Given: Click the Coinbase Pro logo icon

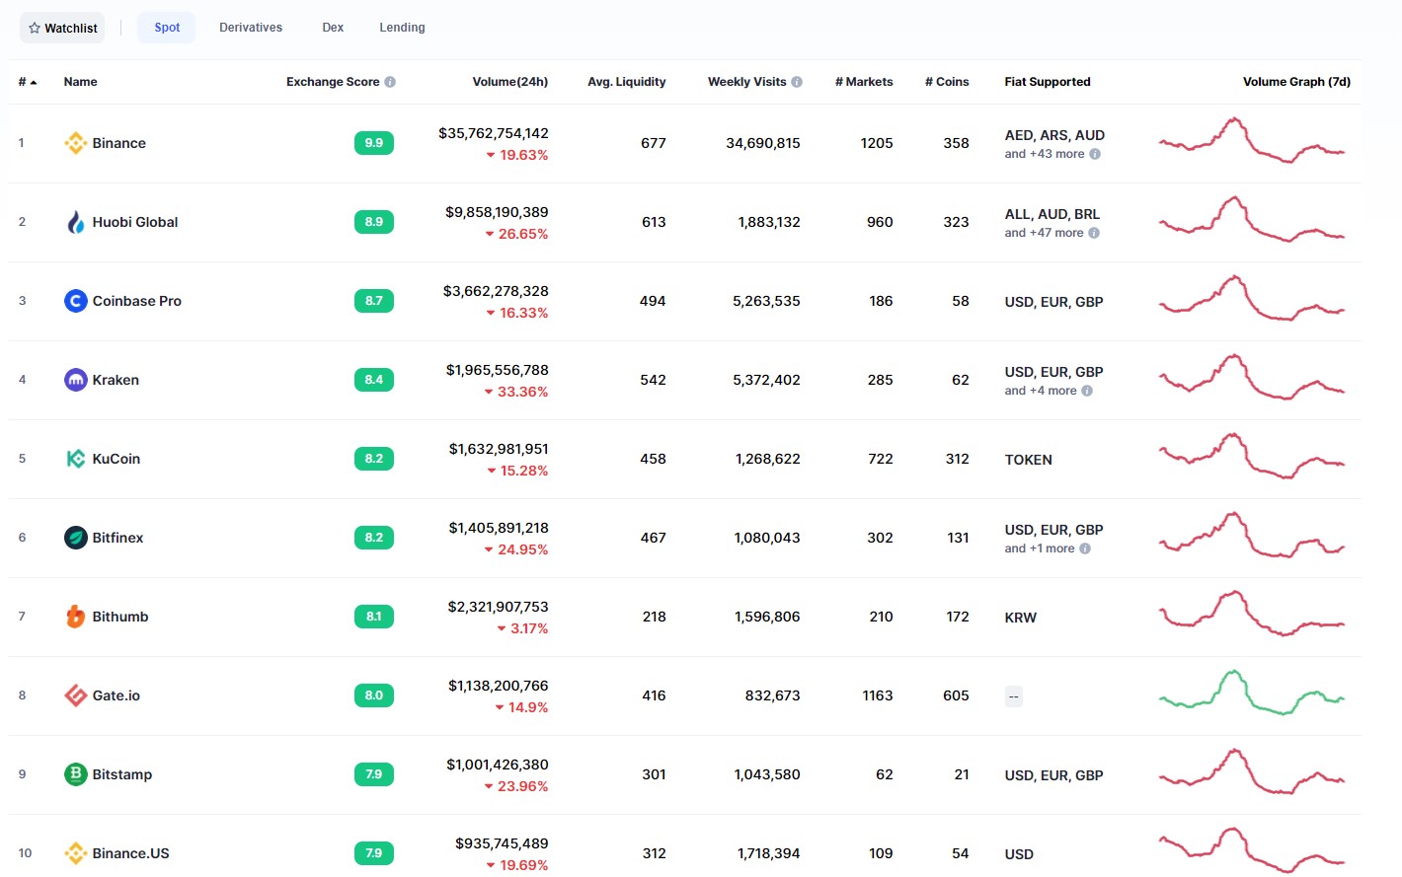Looking at the screenshot, I should click(76, 301).
